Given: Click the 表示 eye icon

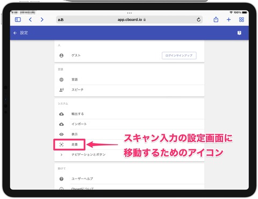Looking at the screenshot, I should click(x=61, y=134).
